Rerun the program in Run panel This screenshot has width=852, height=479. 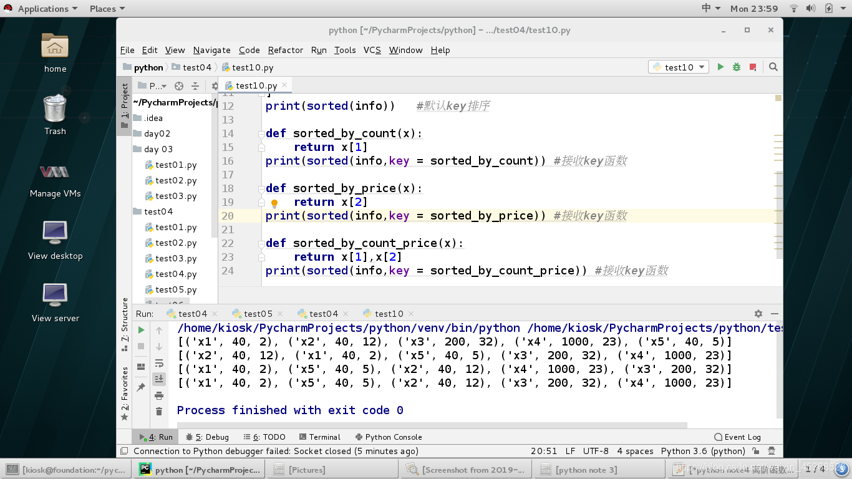pos(142,330)
